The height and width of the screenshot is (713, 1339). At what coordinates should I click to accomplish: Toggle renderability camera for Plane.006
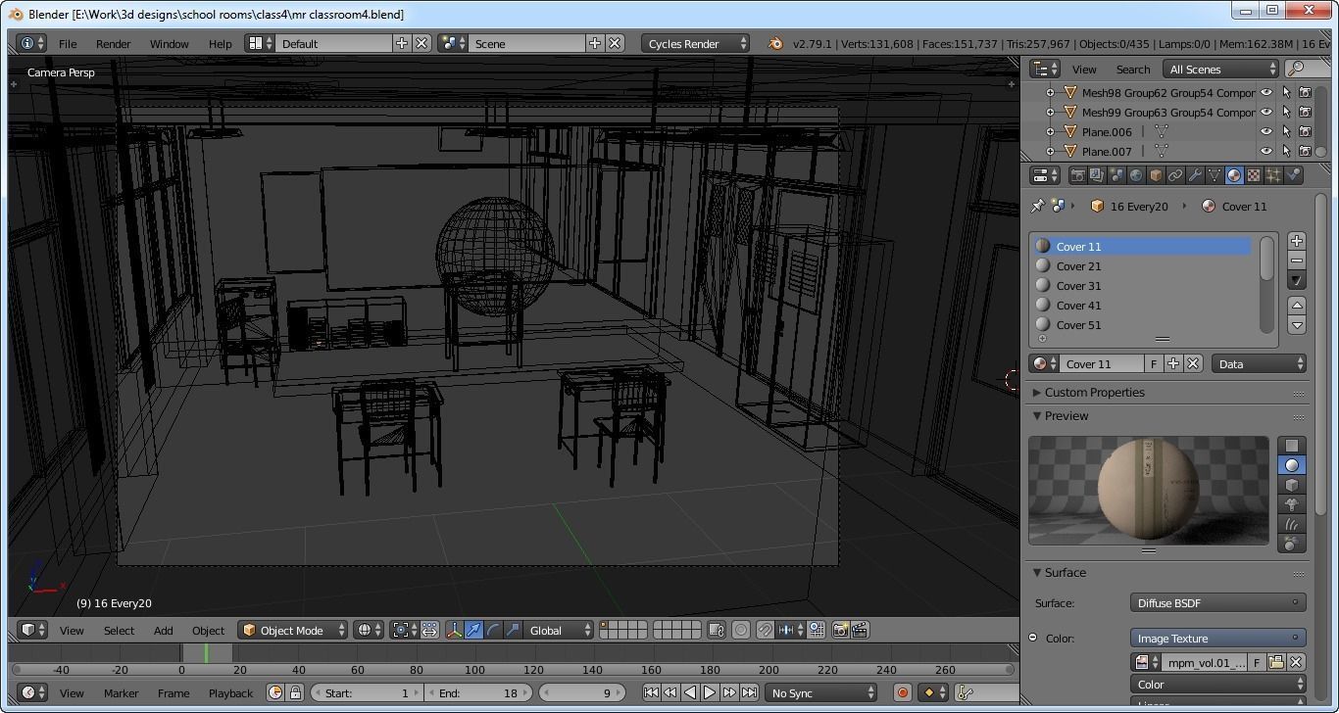point(1306,131)
